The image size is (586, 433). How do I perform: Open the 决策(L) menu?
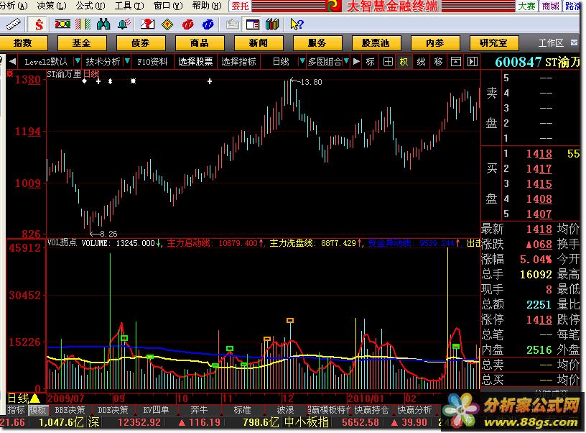click(x=52, y=6)
